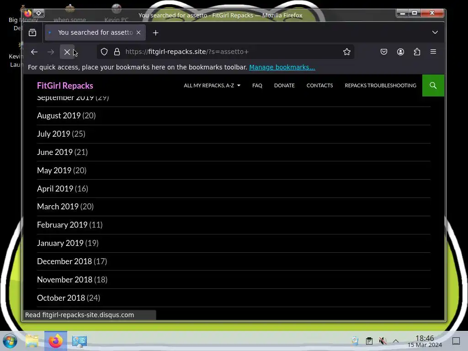
Task: Open the November 2018 archive link
Action: [64, 279]
